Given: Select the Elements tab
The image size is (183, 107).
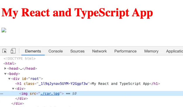Looking at the screenshot, I should (33, 51).
